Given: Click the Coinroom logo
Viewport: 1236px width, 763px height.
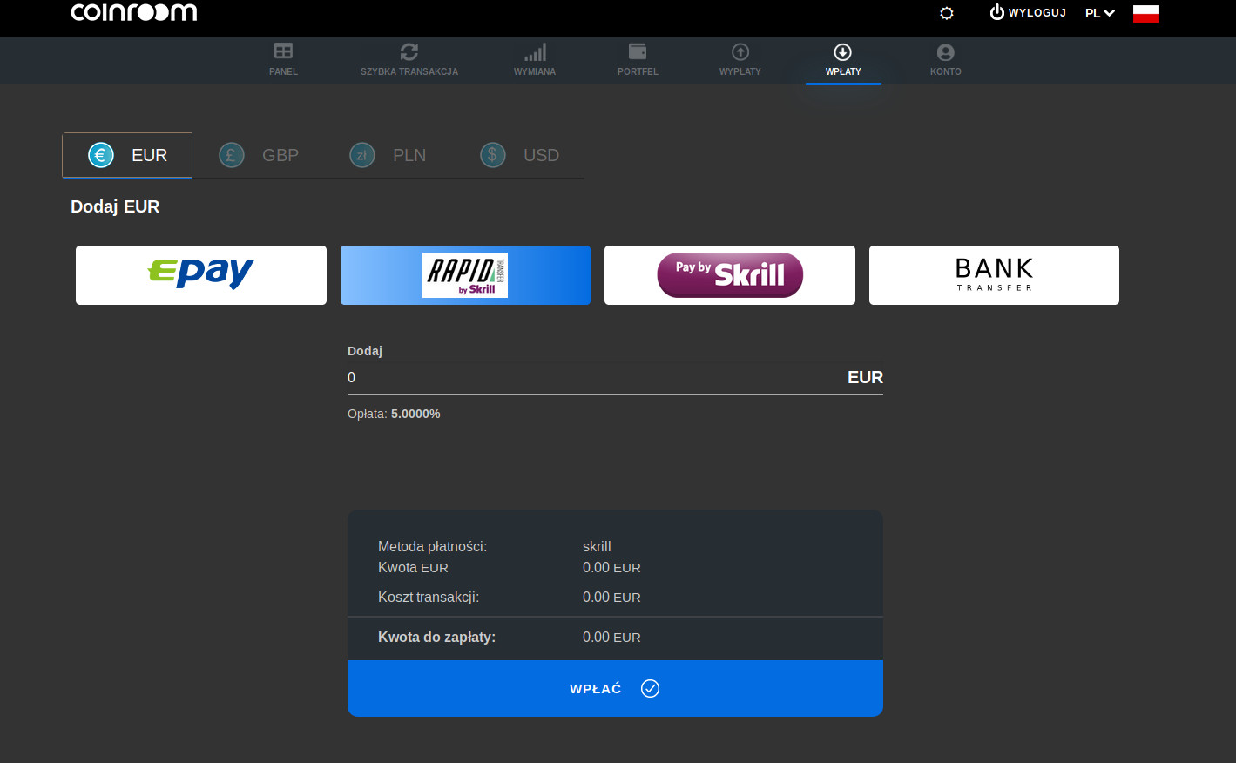Looking at the screenshot, I should pyautogui.click(x=133, y=12).
